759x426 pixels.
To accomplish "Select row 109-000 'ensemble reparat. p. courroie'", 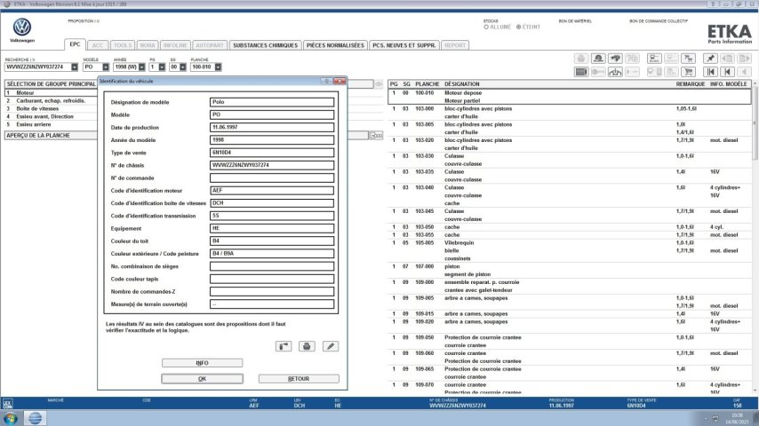I will [x=570, y=287].
